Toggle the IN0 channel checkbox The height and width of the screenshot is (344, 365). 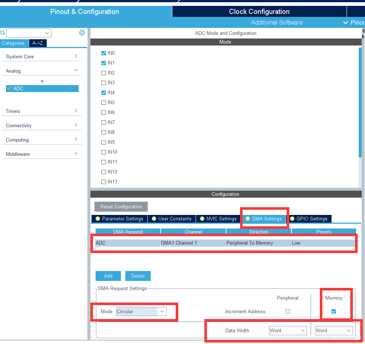point(104,53)
